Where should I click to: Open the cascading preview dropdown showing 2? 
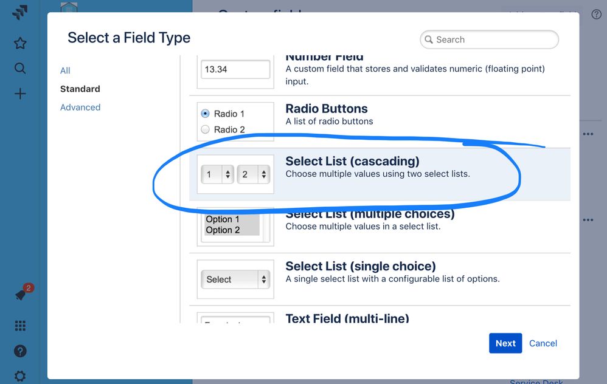[x=254, y=174]
